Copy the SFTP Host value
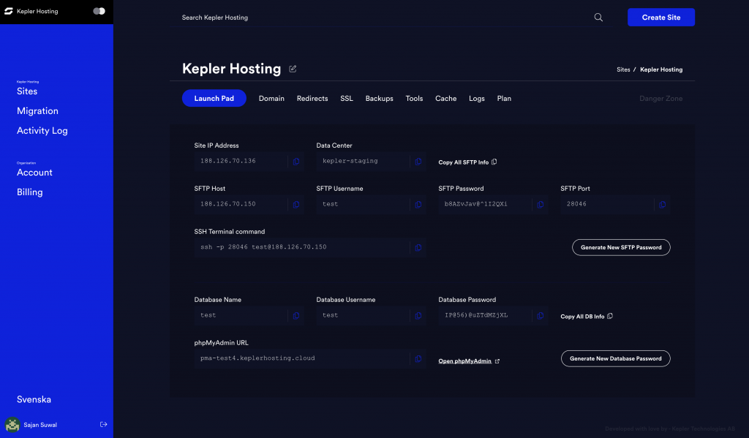 pos(296,205)
